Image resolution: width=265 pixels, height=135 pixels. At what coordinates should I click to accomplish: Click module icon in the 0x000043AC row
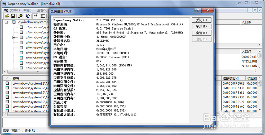click(x=7, y=106)
